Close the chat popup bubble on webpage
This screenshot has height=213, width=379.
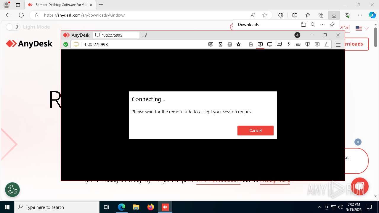click(x=358, y=142)
